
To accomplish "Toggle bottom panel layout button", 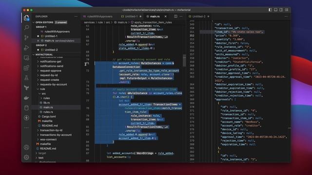I will [275, 10].
